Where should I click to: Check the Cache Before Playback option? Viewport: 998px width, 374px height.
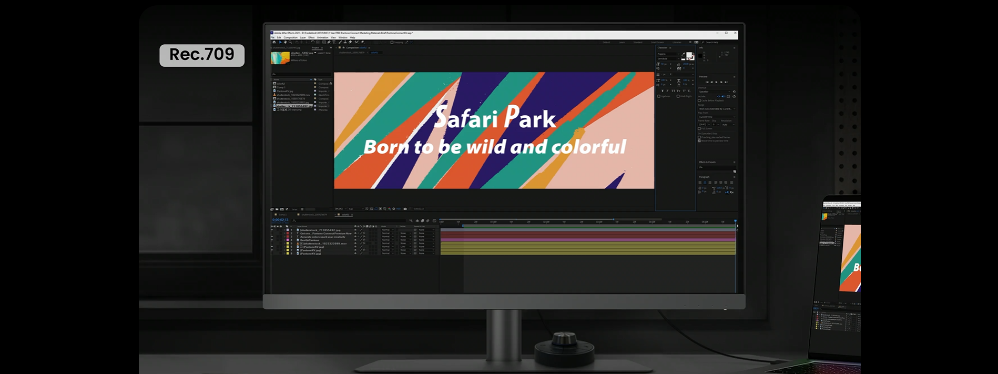(x=699, y=100)
